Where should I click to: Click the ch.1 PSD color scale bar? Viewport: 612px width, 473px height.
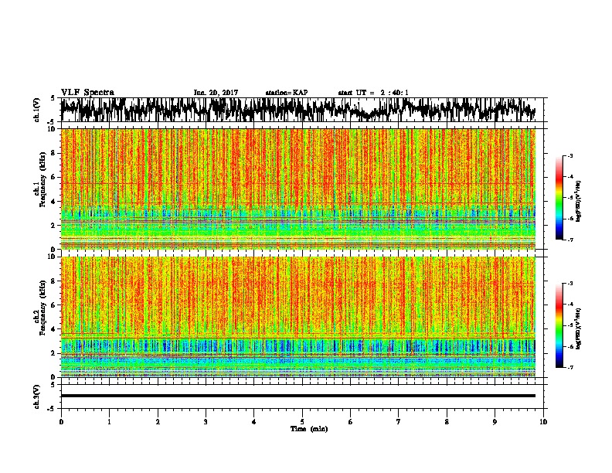[559, 198]
